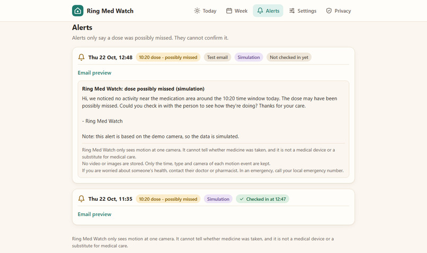Click the email subject dose possibly missed (simulation)
The image size is (427, 253).
[x=143, y=89]
